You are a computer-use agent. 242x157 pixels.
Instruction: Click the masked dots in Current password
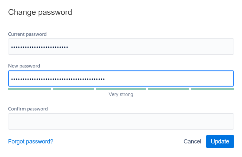(39, 47)
